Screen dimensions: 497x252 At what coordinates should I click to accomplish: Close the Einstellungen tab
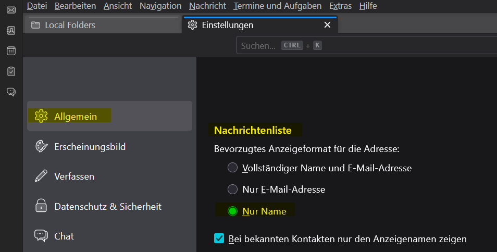pos(327,25)
